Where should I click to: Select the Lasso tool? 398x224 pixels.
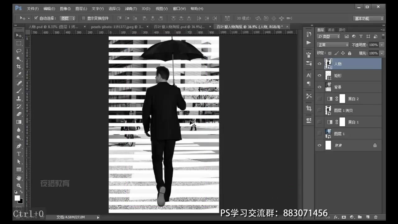tap(19, 51)
